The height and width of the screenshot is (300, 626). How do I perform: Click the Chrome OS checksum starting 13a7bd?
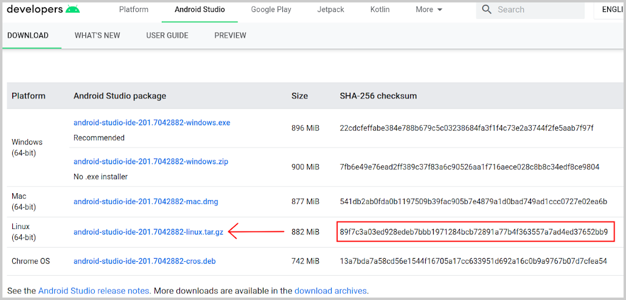pyautogui.click(x=473, y=261)
